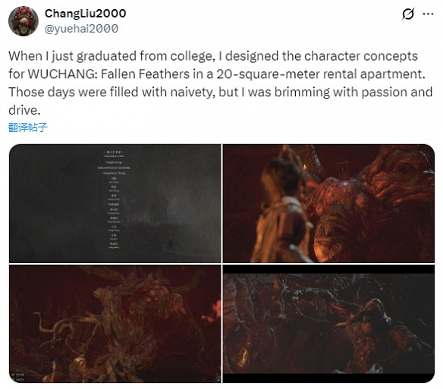This screenshot has width=443, height=389.
Task: Open the image of character facing red monster
Action: coord(328,203)
